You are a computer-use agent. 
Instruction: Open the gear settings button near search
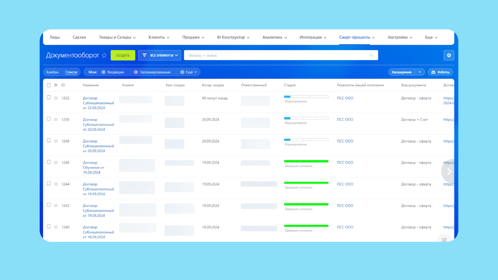click(449, 55)
